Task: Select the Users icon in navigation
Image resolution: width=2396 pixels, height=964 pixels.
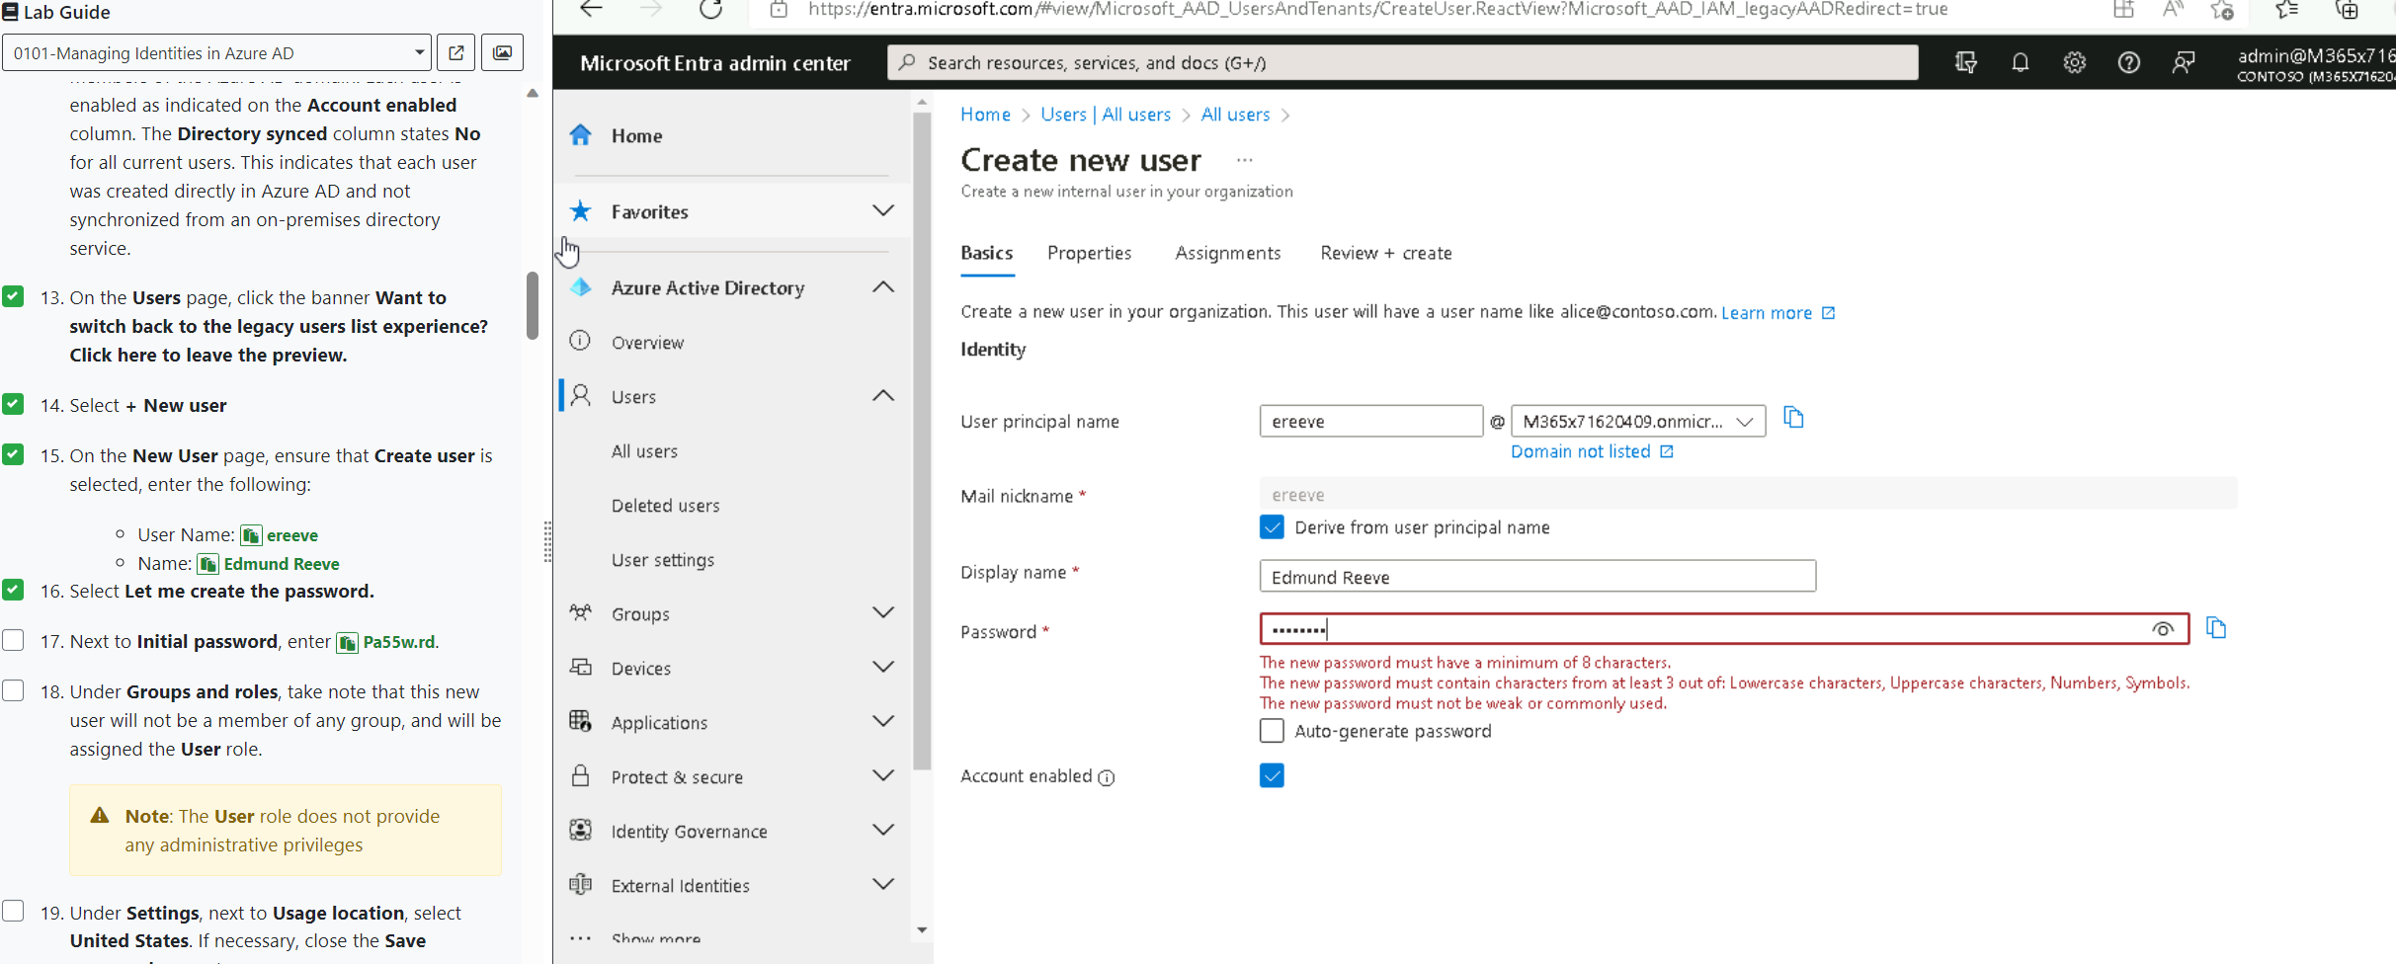Action: pos(581,395)
